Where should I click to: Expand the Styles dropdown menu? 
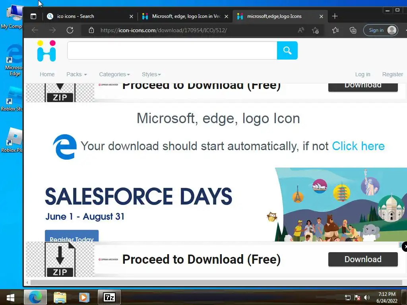point(151,74)
